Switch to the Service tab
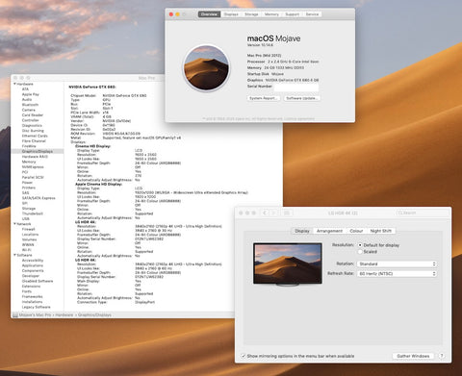Screen dimensions: 462x376 [312, 14]
